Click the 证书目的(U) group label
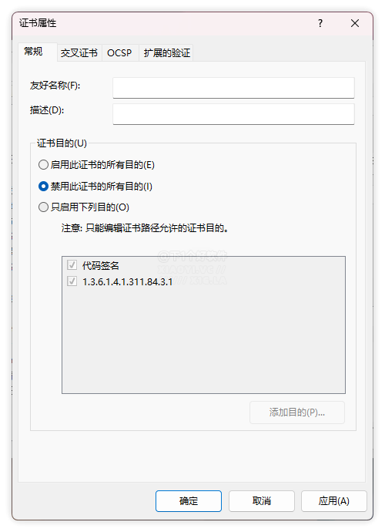Screen dimensions: 385x532 62,143
